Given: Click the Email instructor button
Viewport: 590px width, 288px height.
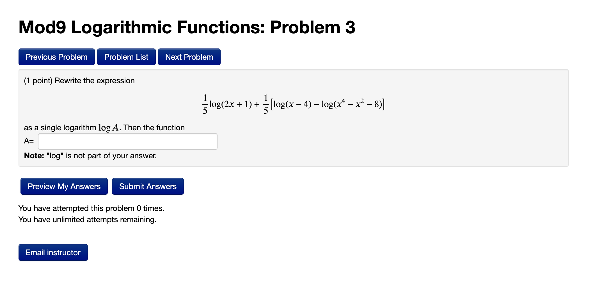Looking at the screenshot, I should click(53, 252).
